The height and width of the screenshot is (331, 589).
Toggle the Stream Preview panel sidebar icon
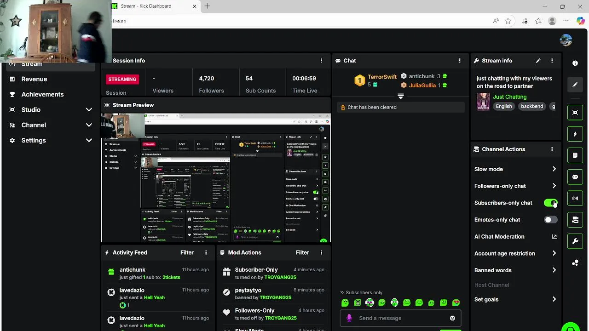click(x=575, y=113)
